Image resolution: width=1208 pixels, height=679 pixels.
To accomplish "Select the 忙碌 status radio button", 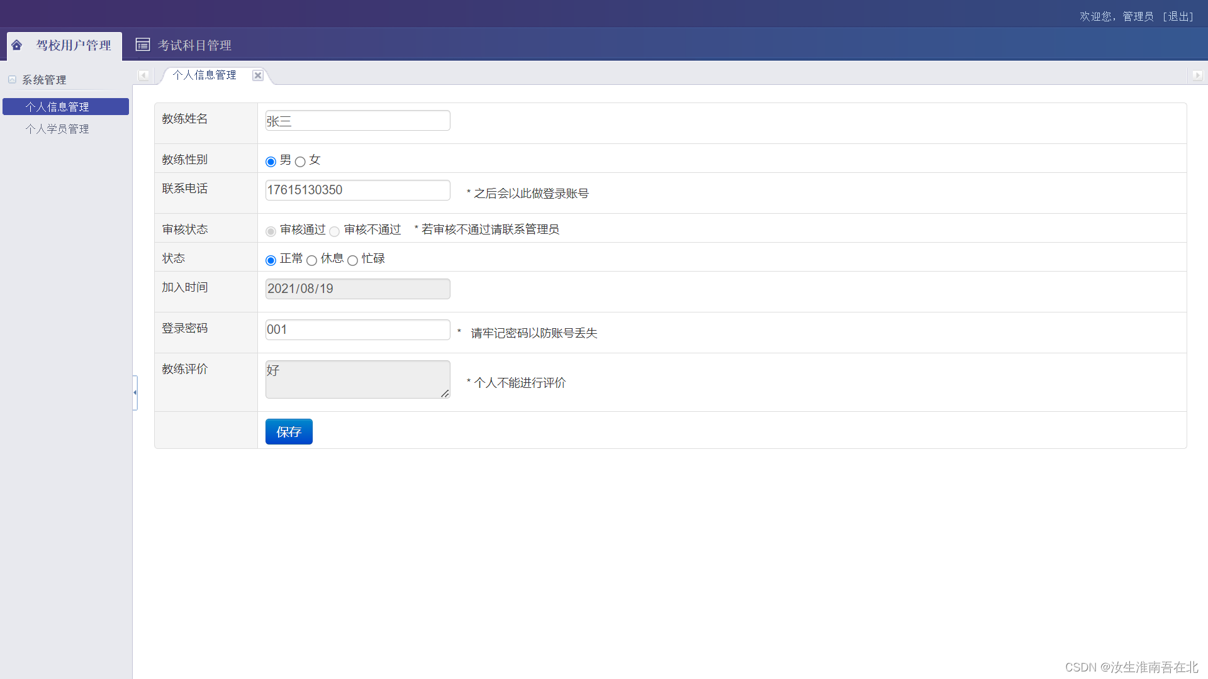I will pyautogui.click(x=353, y=260).
